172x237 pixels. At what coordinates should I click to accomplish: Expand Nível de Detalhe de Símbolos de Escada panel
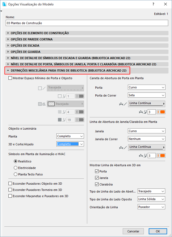[x=87, y=58]
